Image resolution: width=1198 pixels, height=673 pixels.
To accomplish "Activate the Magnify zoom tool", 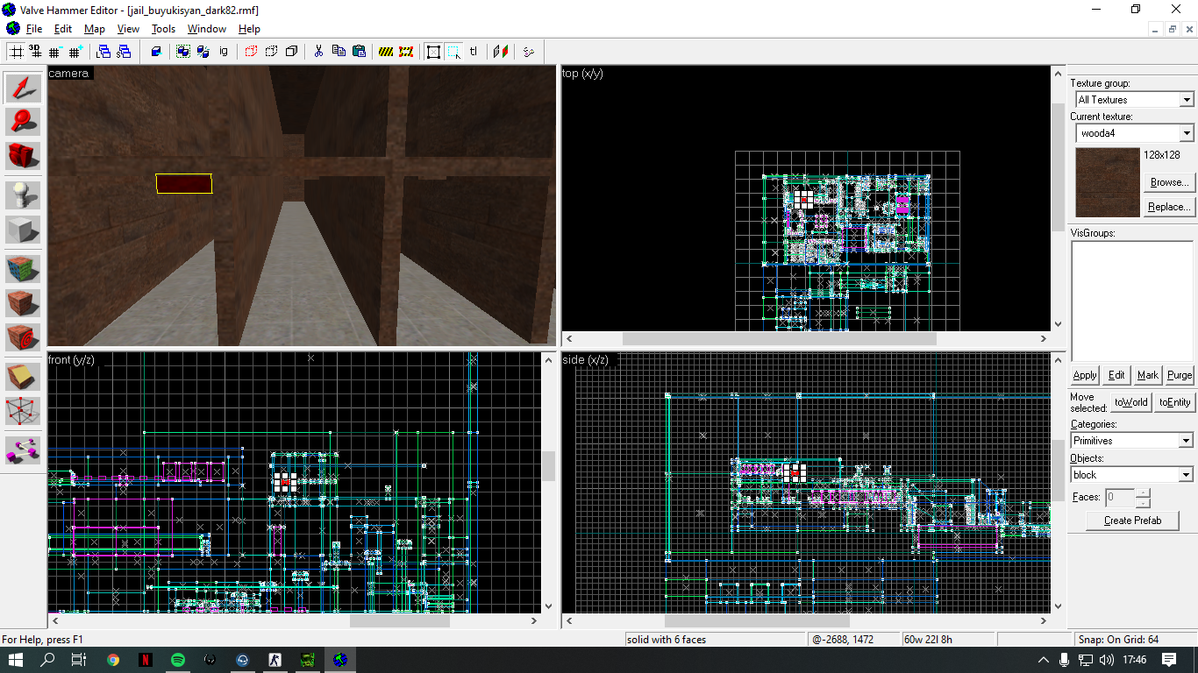I will [24, 122].
